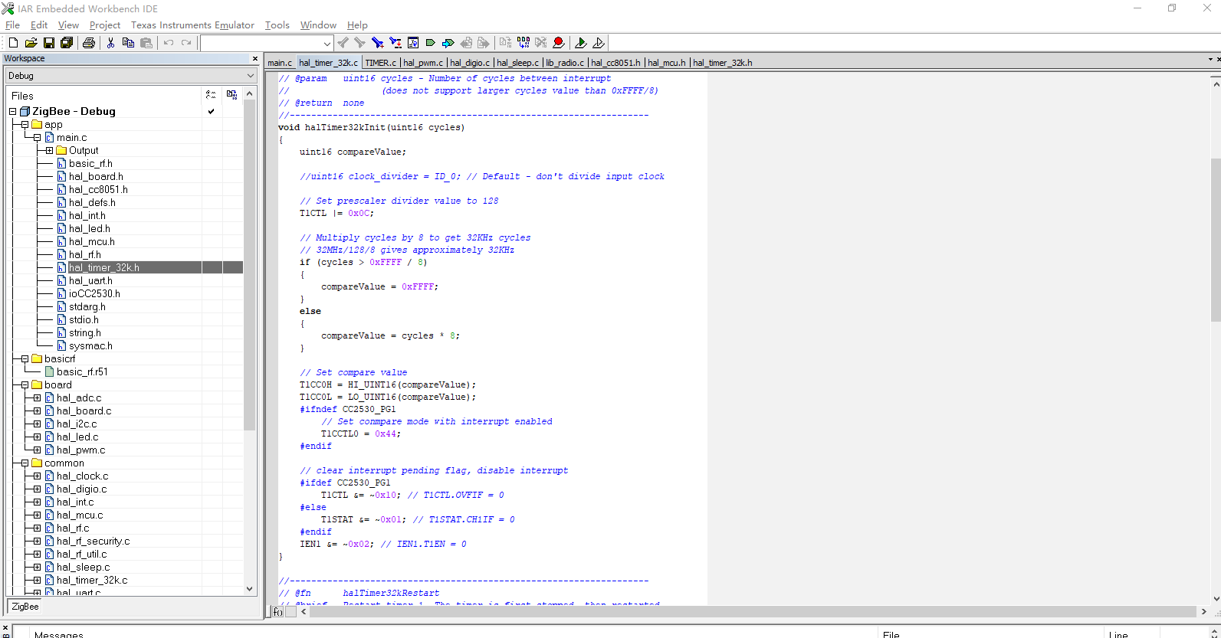The height and width of the screenshot is (638, 1221).
Task: Collapse the board folder
Action: point(25,384)
